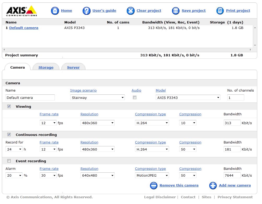Open the Legal Disclaimer footer link

(x=160, y=197)
